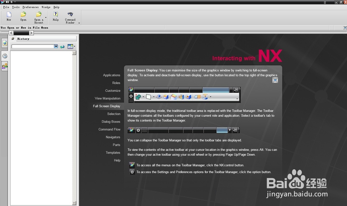
Task: Select the Full Screen Display topic
Action: coord(107,106)
